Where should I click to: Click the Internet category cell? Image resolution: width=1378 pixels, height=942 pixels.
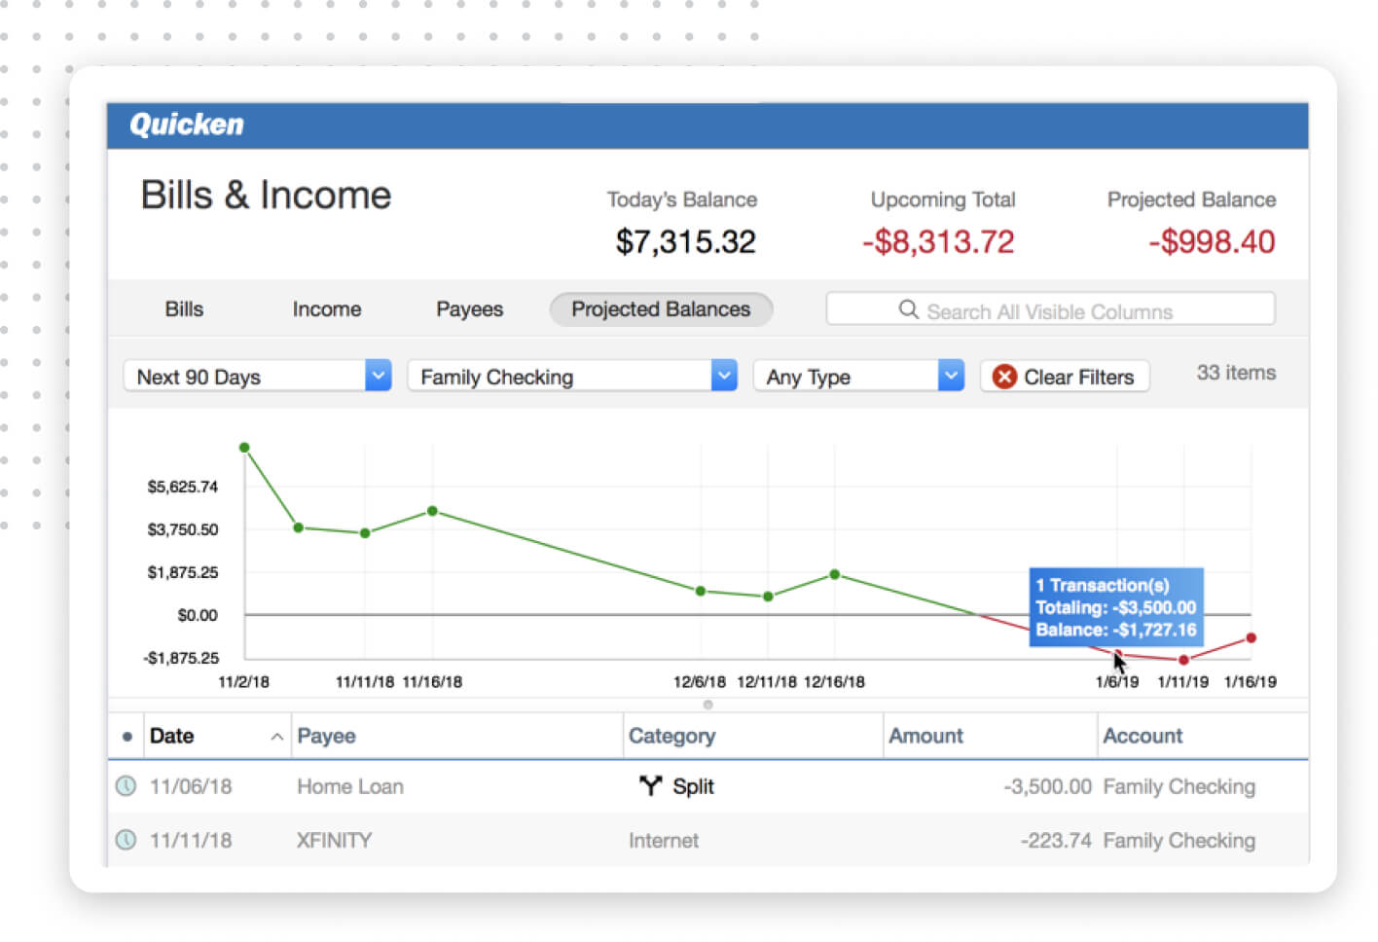664,840
